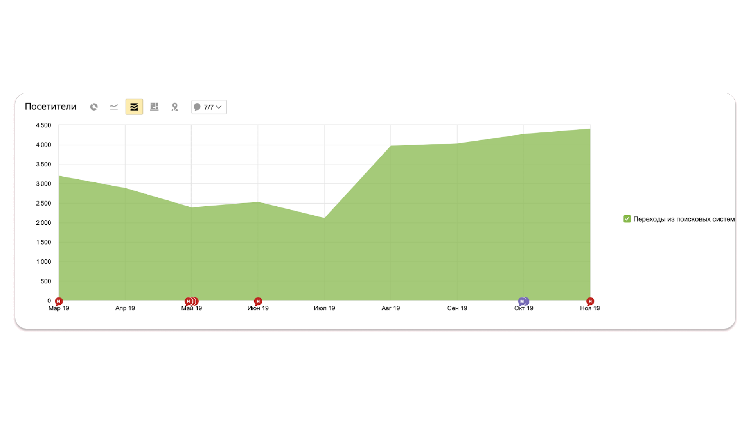Click 'Переходы из поисковых систем' legend label
Image resolution: width=751 pixels, height=422 pixels.
(684, 219)
